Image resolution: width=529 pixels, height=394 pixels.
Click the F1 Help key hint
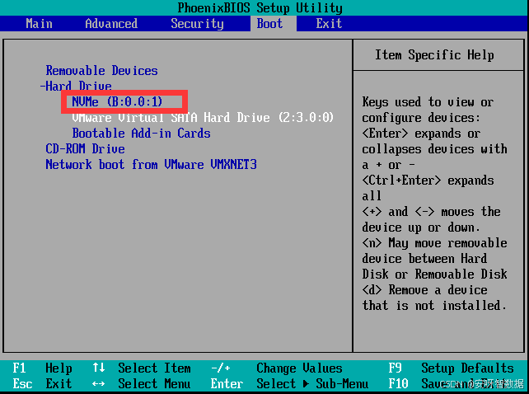[x=42, y=368]
